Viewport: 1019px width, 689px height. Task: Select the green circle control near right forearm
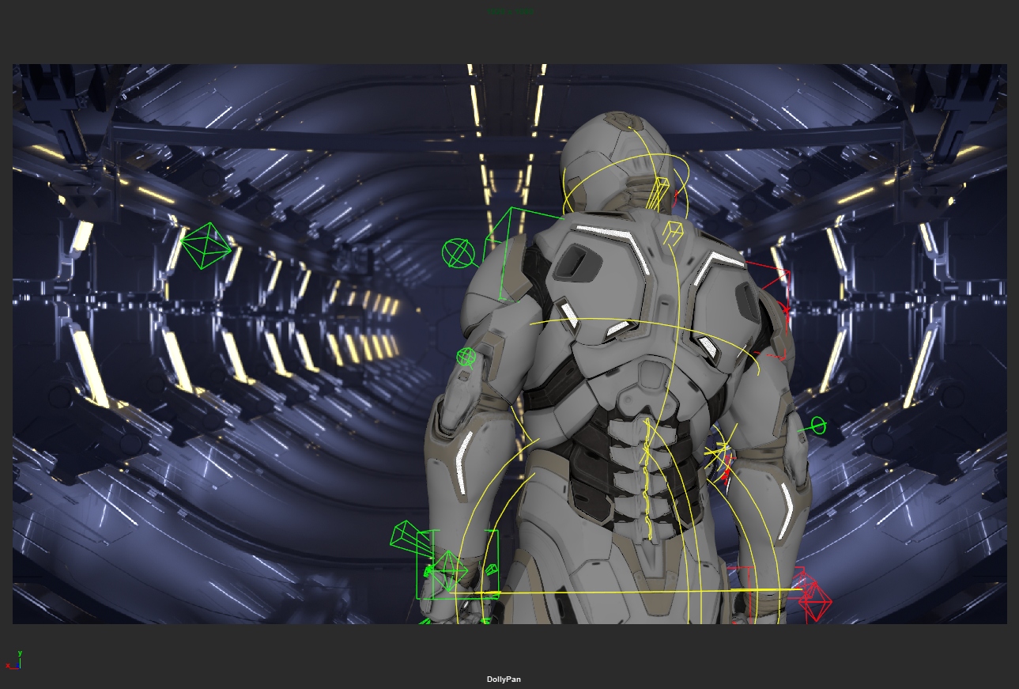tap(817, 426)
